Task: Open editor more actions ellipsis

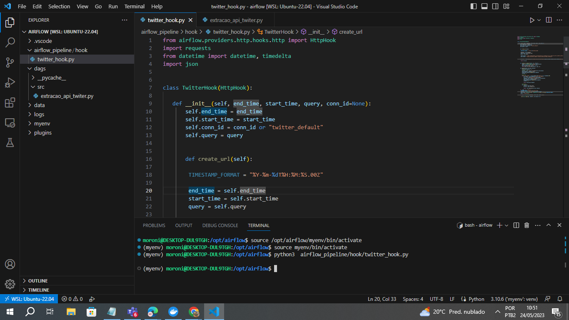Action: point(560,20)
